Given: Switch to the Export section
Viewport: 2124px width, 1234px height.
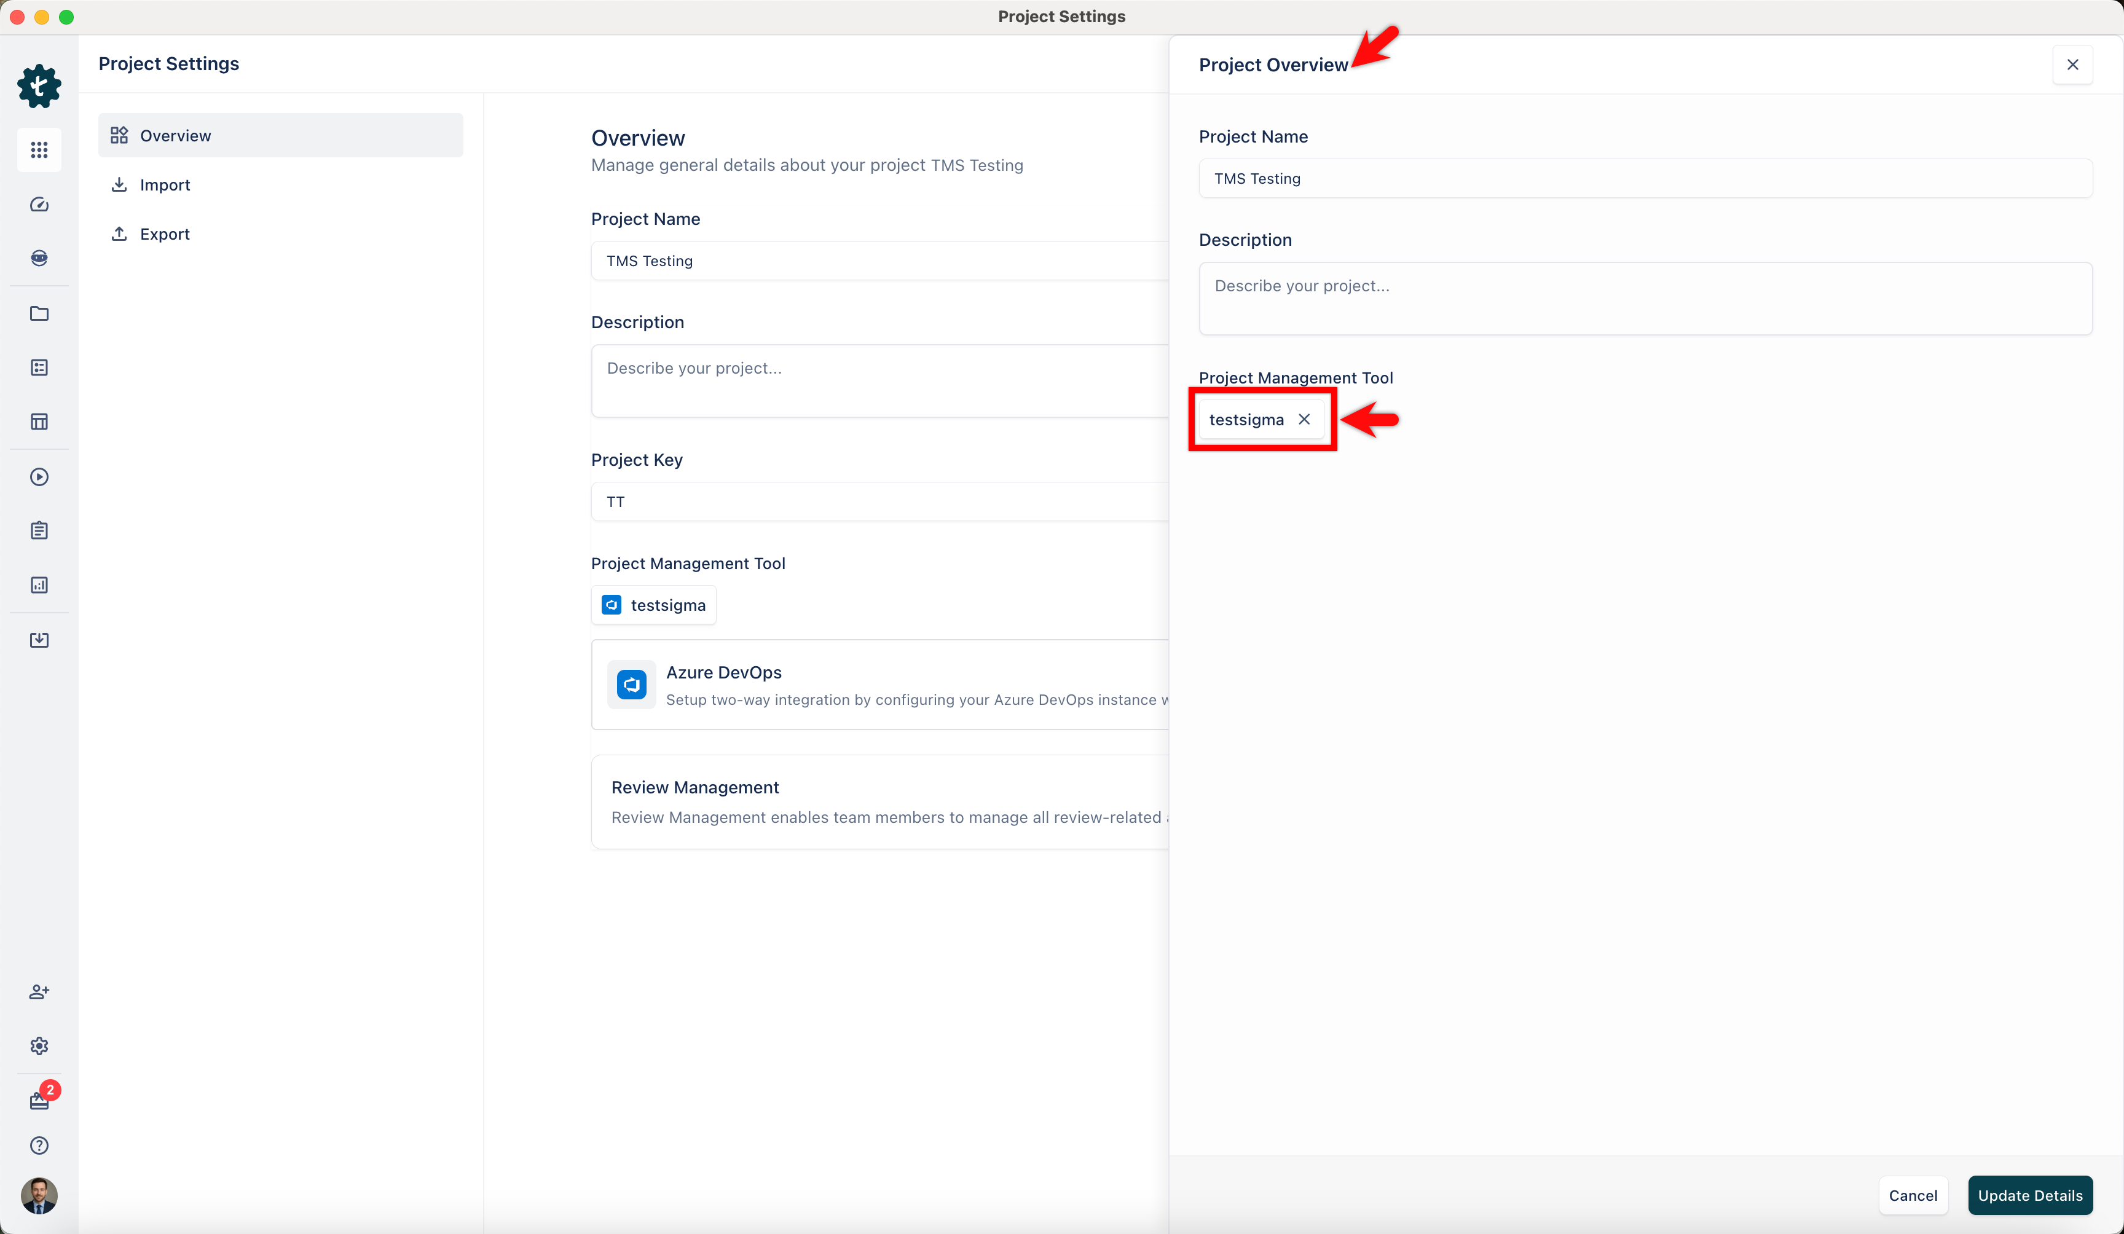Looking at the screenshot, I should click(164, 234).
